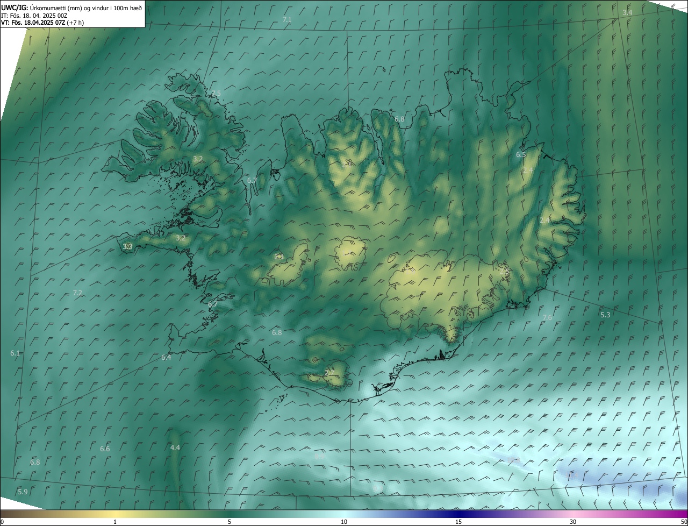This screenshot has width=688, height=526.
Task: Click the '3.5' value on the Westfjords
Action: click(216, 94)
